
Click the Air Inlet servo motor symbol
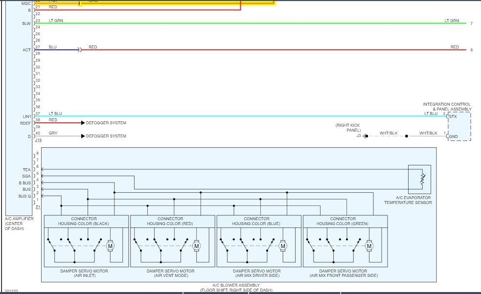tap(110, 246)
